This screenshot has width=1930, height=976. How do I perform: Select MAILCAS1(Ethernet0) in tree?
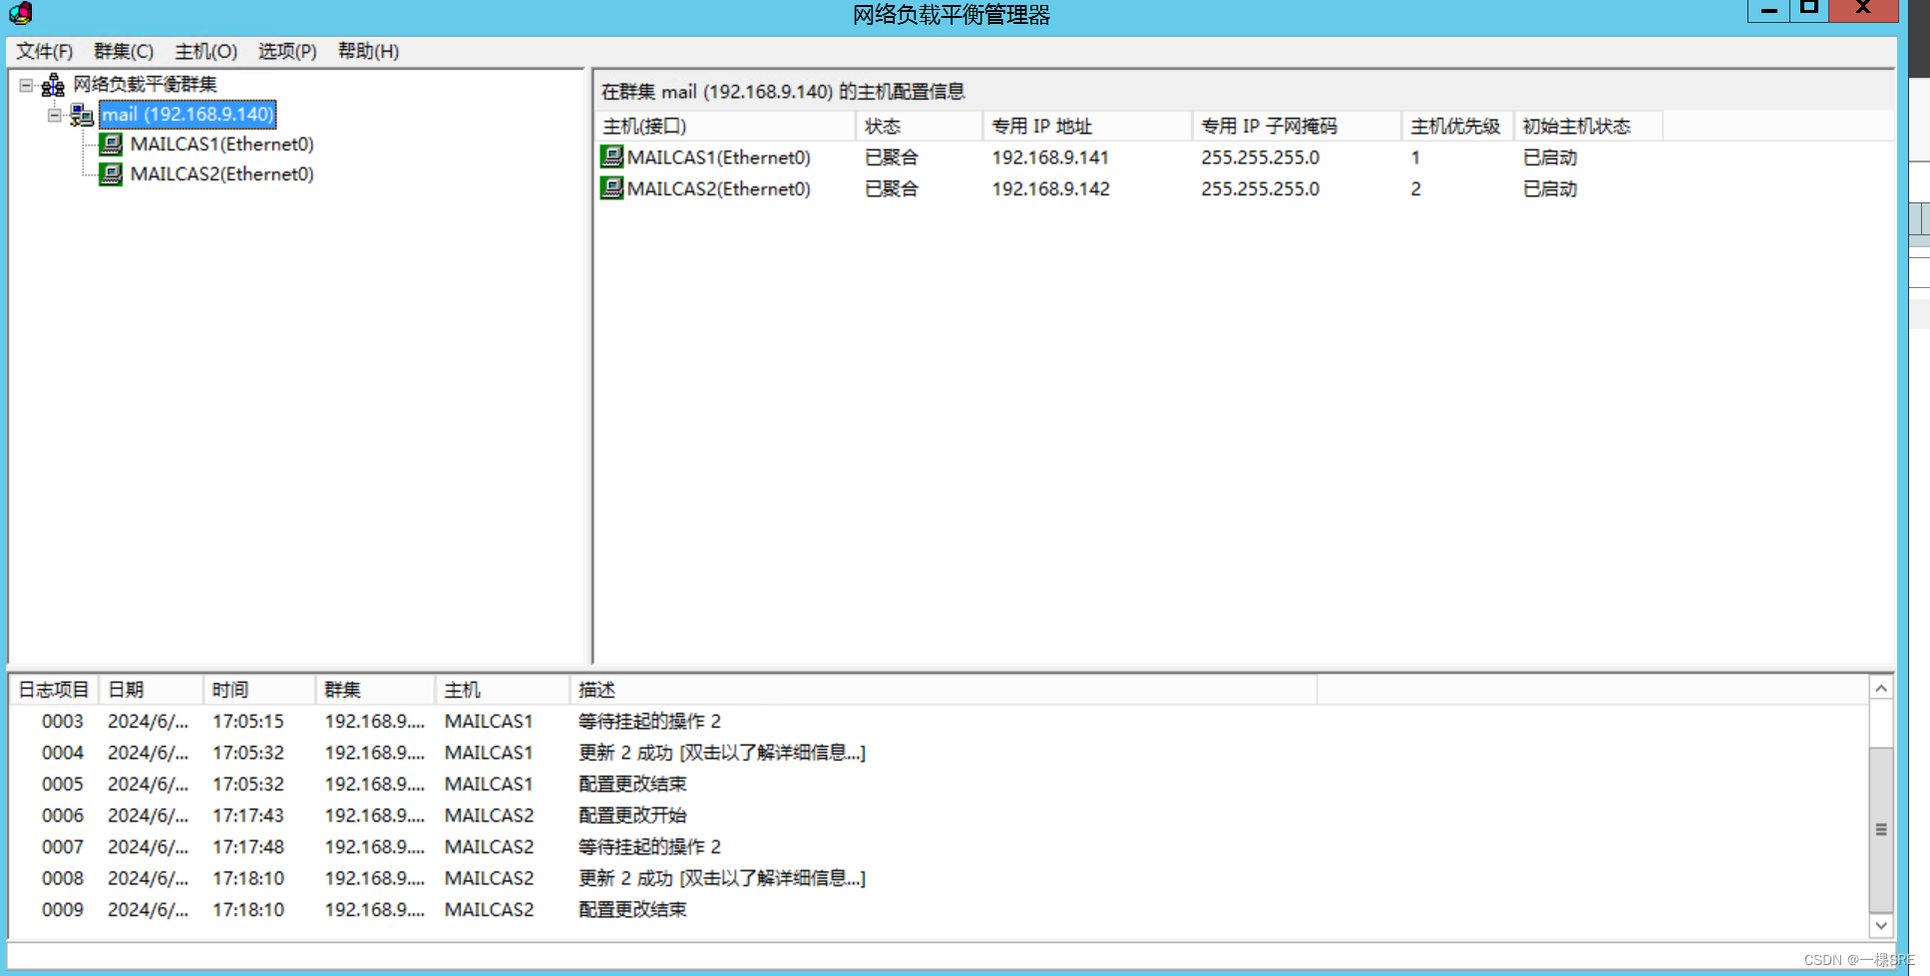(221, 145)
